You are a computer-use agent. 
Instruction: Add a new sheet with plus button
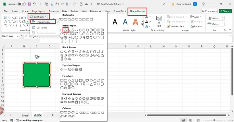pos(53,115)
